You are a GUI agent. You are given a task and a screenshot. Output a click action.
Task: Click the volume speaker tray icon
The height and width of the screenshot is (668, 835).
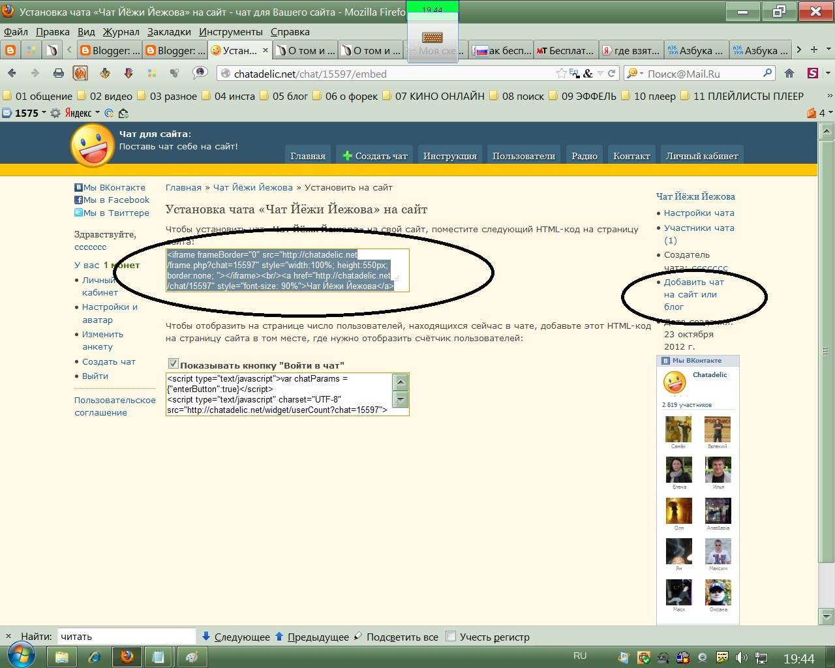click(742, 658)
